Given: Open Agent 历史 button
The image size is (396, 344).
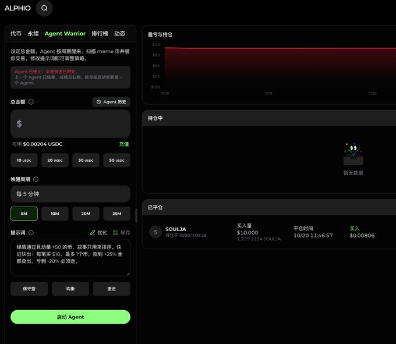Looking at the screenshot, I should pyautogui.click(x=111, y=102).
